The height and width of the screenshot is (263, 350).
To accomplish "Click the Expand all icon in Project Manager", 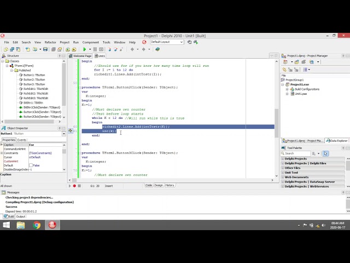I will tap(290, 70).
